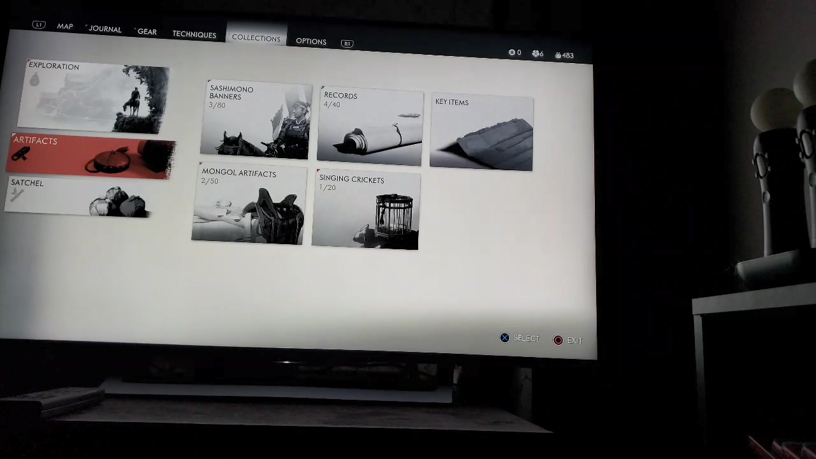Click the R1 shoulder button icon
Viewport: 816px width, 459px height.
coord(347,43)
